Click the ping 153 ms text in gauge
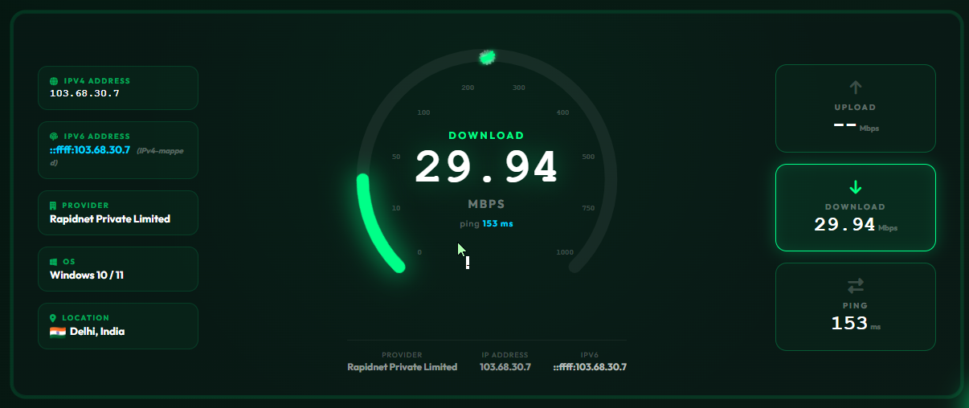This screenshot has width=969, height=408. (487, 223)
